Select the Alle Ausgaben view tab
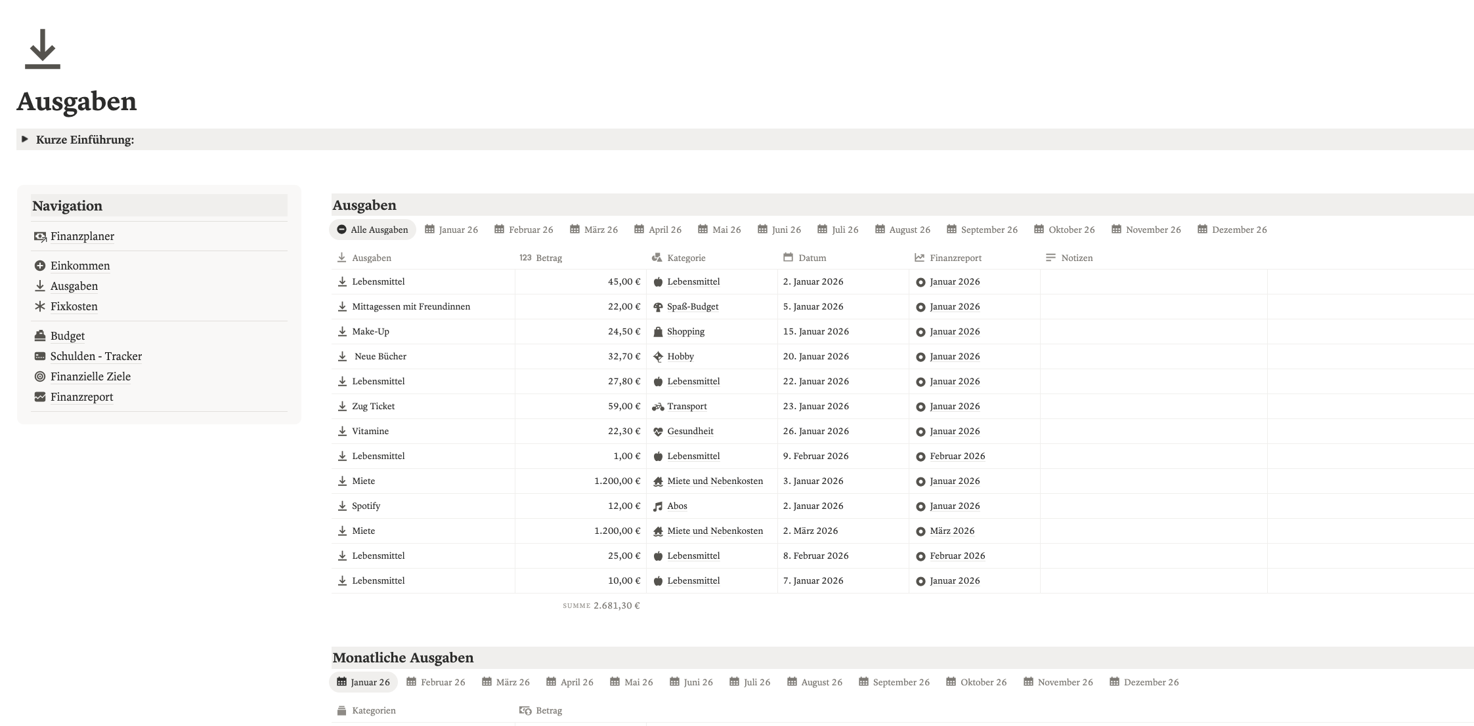 pyautogui.click(x=372, y=230)
